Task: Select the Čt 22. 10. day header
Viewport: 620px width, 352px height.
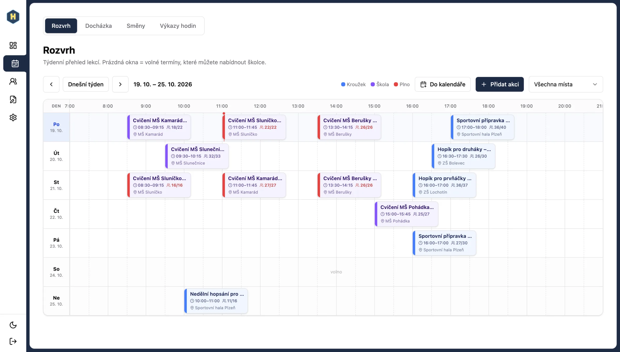Action: 56,214
